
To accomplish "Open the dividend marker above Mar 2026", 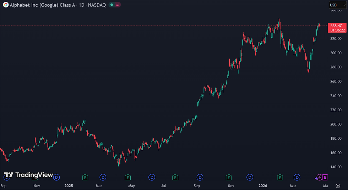I will point(297,177).
